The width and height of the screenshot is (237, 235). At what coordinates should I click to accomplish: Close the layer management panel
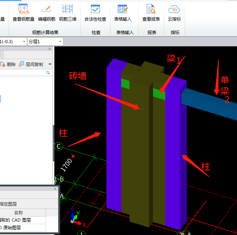point(55,189)
